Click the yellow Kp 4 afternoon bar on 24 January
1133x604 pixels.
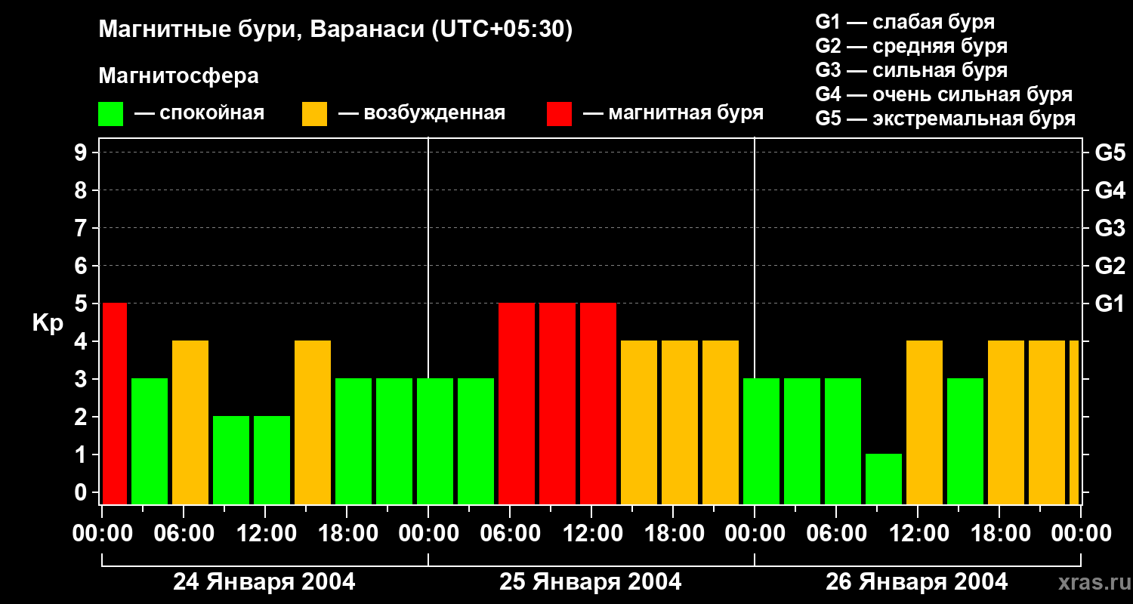(x=313, y=422)
